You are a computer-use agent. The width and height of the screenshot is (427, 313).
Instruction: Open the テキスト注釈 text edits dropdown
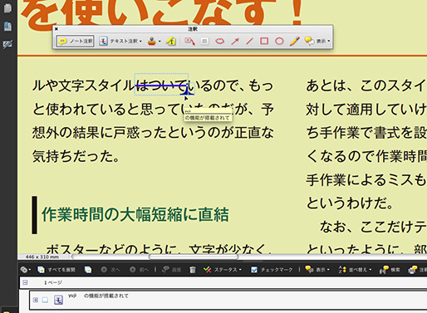[x=120, y=42]
